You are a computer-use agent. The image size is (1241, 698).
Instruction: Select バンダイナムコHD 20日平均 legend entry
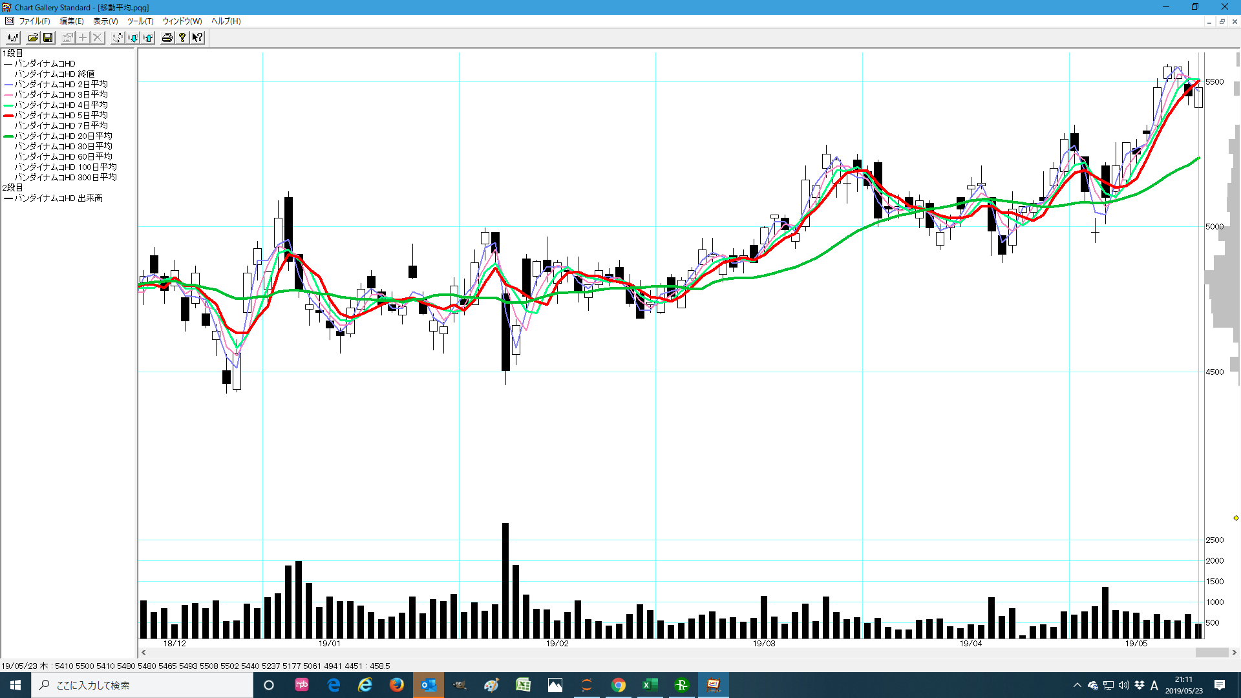click(x=63, y=136)
